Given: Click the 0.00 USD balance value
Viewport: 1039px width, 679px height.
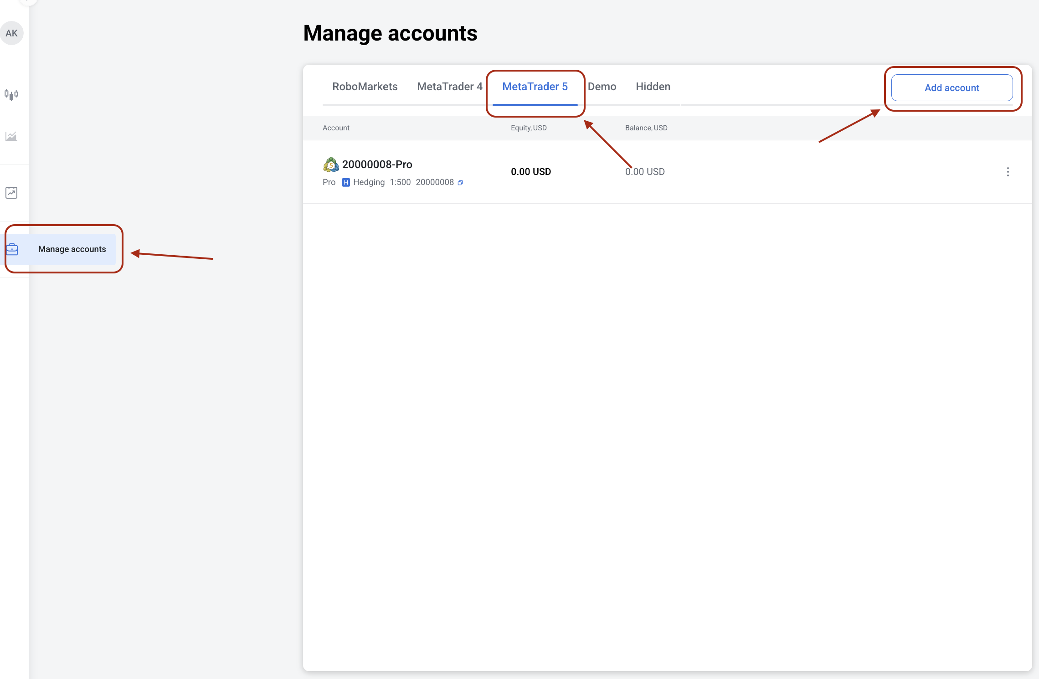Looking at the screenshot, I should pyautogui.click(x=645, y=172).
